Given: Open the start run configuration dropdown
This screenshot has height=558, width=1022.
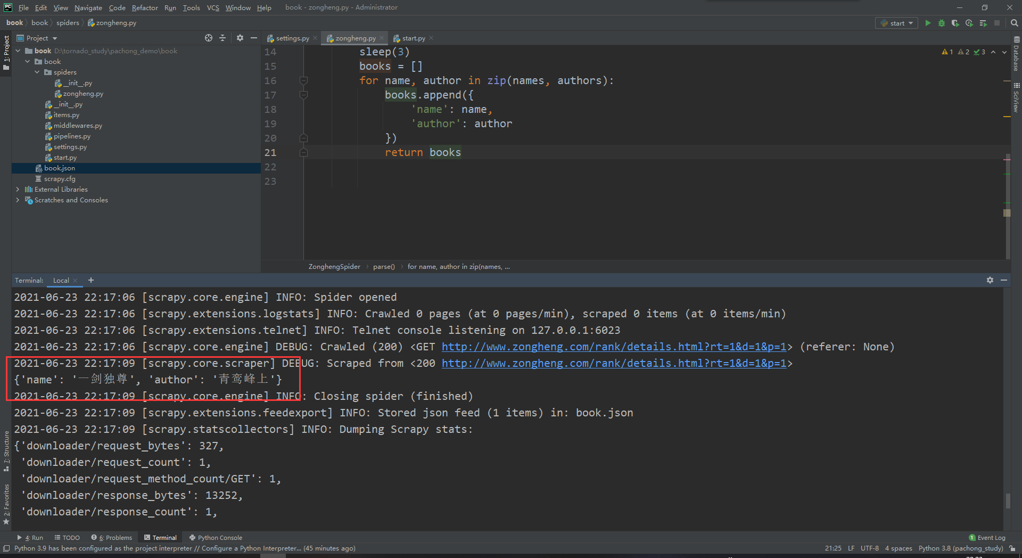Looking at the screenshot, I should click(897, 23).
